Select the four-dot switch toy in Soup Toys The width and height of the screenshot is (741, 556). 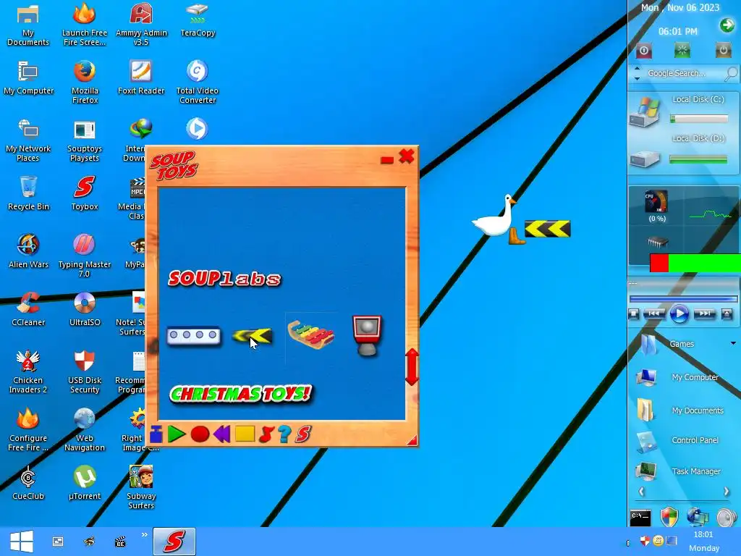point(194,335)
